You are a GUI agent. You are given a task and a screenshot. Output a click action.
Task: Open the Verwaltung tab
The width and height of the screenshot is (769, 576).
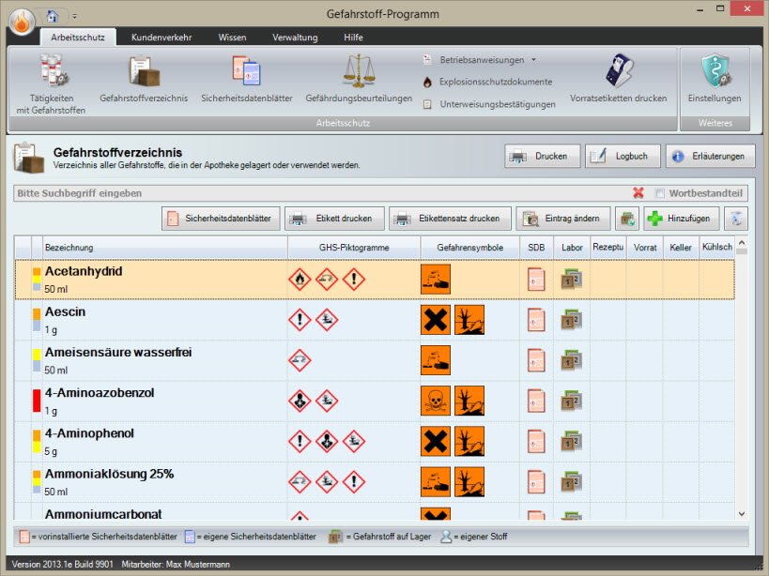[x=295, y=38]
